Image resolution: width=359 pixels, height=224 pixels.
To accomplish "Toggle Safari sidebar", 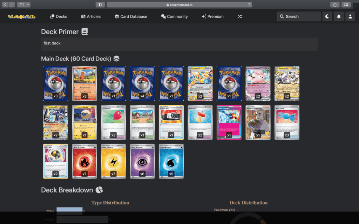I will [21, 5].
